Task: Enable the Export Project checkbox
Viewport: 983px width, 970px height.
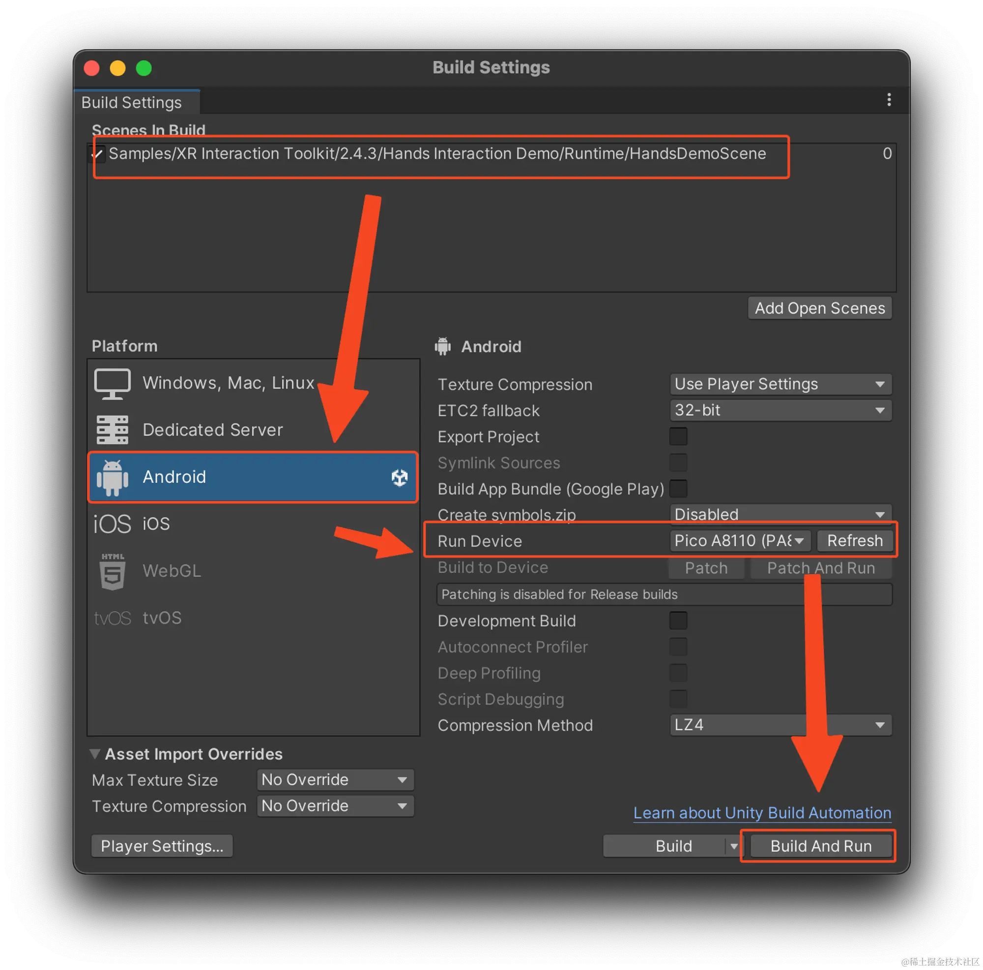Action: 678,437
